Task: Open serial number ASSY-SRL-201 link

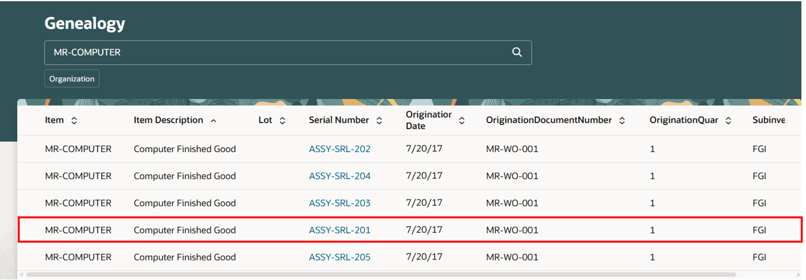Action: tap(339, 230)
